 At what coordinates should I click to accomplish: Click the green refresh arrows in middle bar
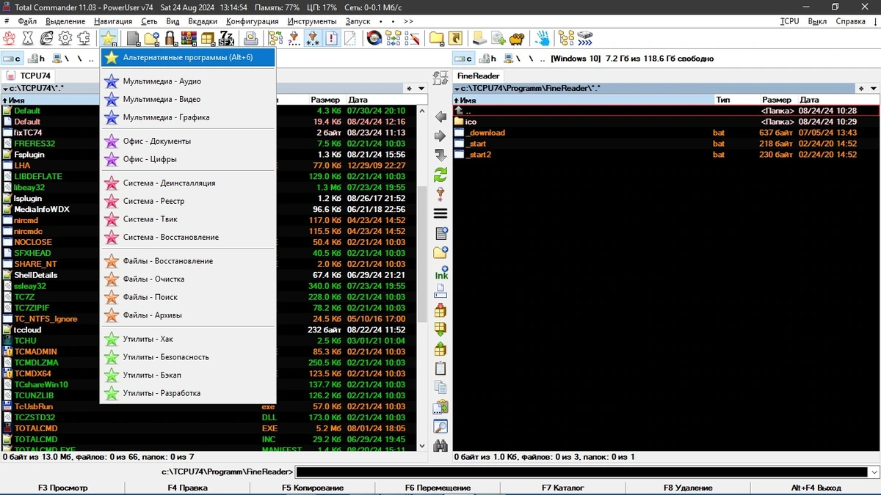pos(440,175)
